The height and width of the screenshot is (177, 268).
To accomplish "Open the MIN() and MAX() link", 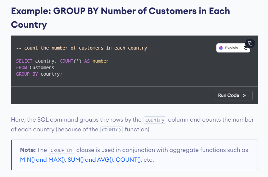I will pyautogui.click(x=43, y=160).
